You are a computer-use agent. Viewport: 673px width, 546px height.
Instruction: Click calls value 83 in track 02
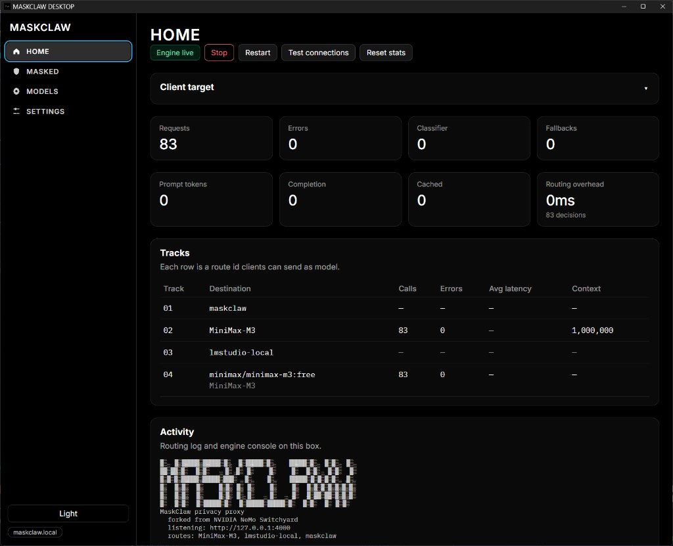pos(403,330)
